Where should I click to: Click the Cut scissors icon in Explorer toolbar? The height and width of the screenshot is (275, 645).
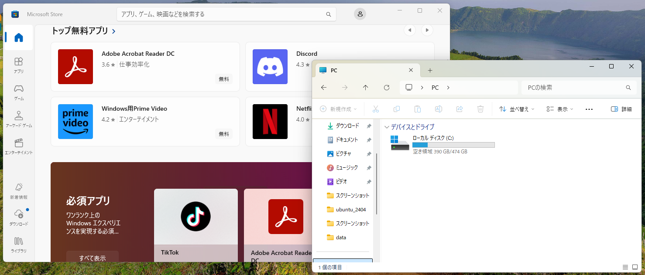tap(376, 109)
